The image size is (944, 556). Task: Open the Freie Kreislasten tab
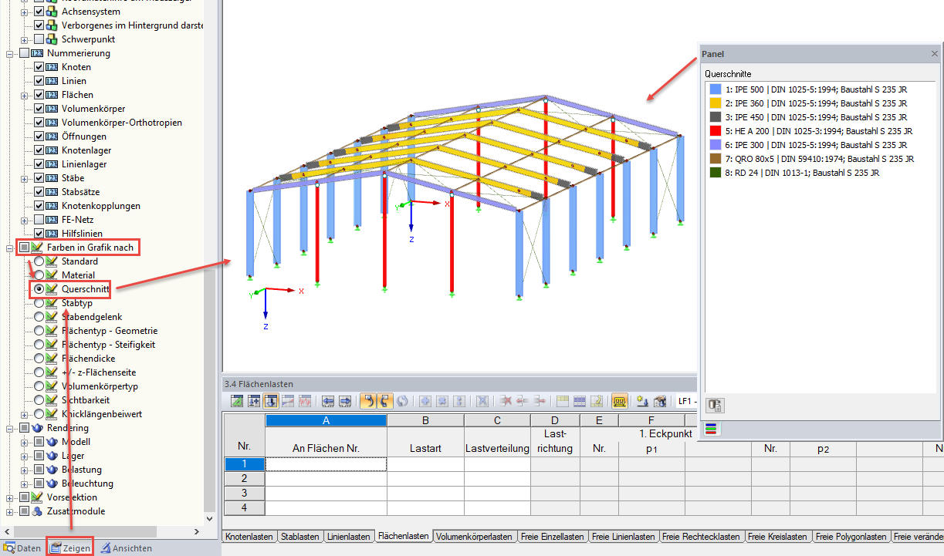coord(777,537)
